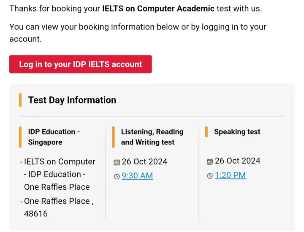This screenshot has width=304, height=232.
Task: Click calendar icon beside Listening test date
Action: pyautogui.click(x=117, y=162)
